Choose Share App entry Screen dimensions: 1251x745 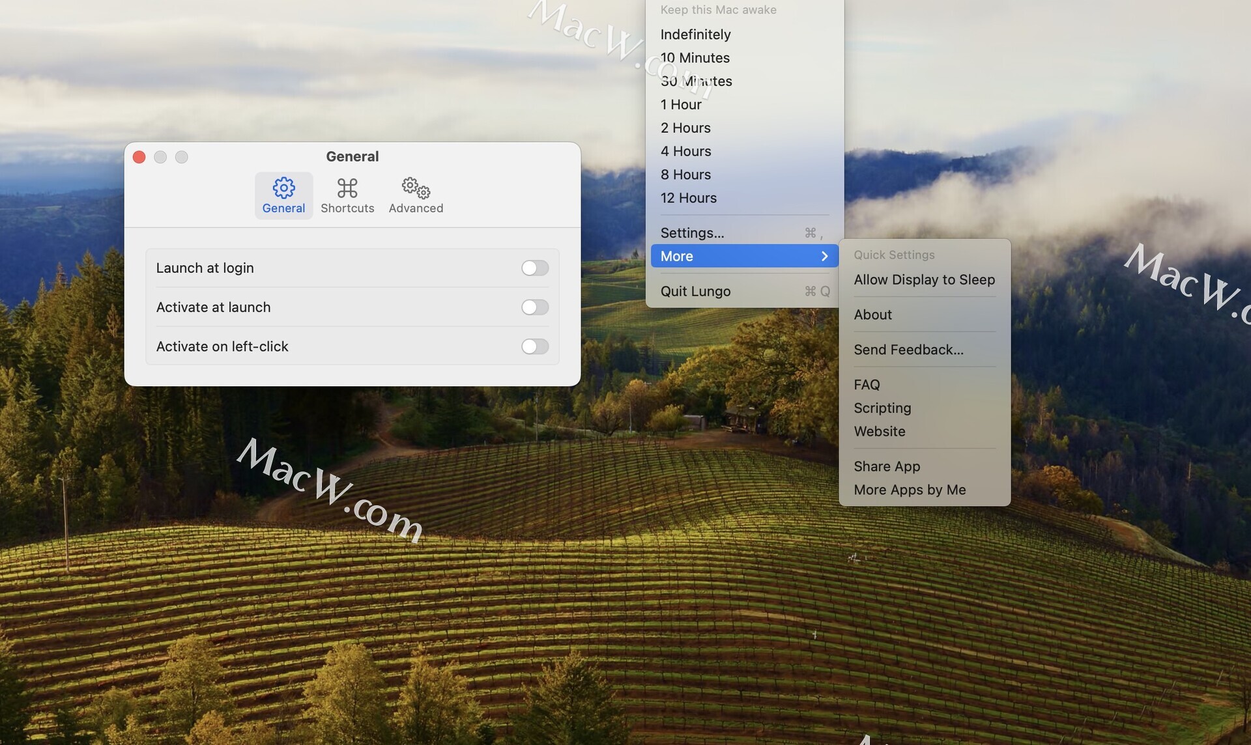coord(887,467)
